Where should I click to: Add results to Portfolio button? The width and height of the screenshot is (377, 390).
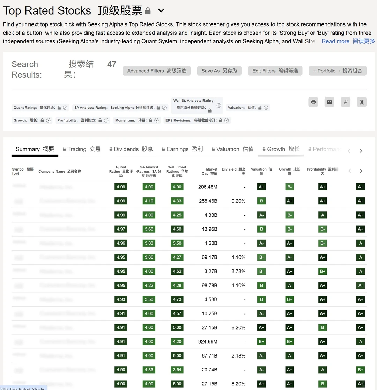(x=338, y=71)
